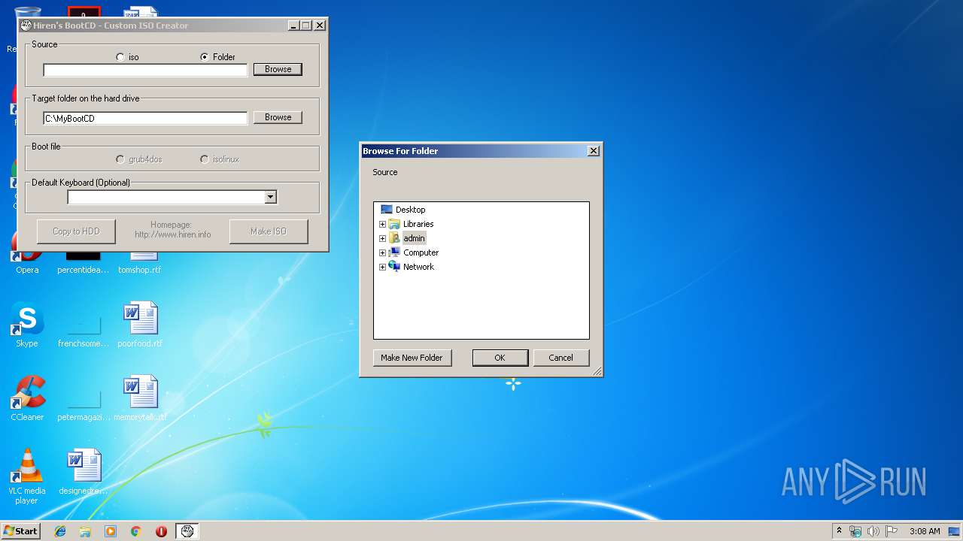Click the Copy to HDD button
963x541 pixels.
pyautogui.click(x=76, y=231)
